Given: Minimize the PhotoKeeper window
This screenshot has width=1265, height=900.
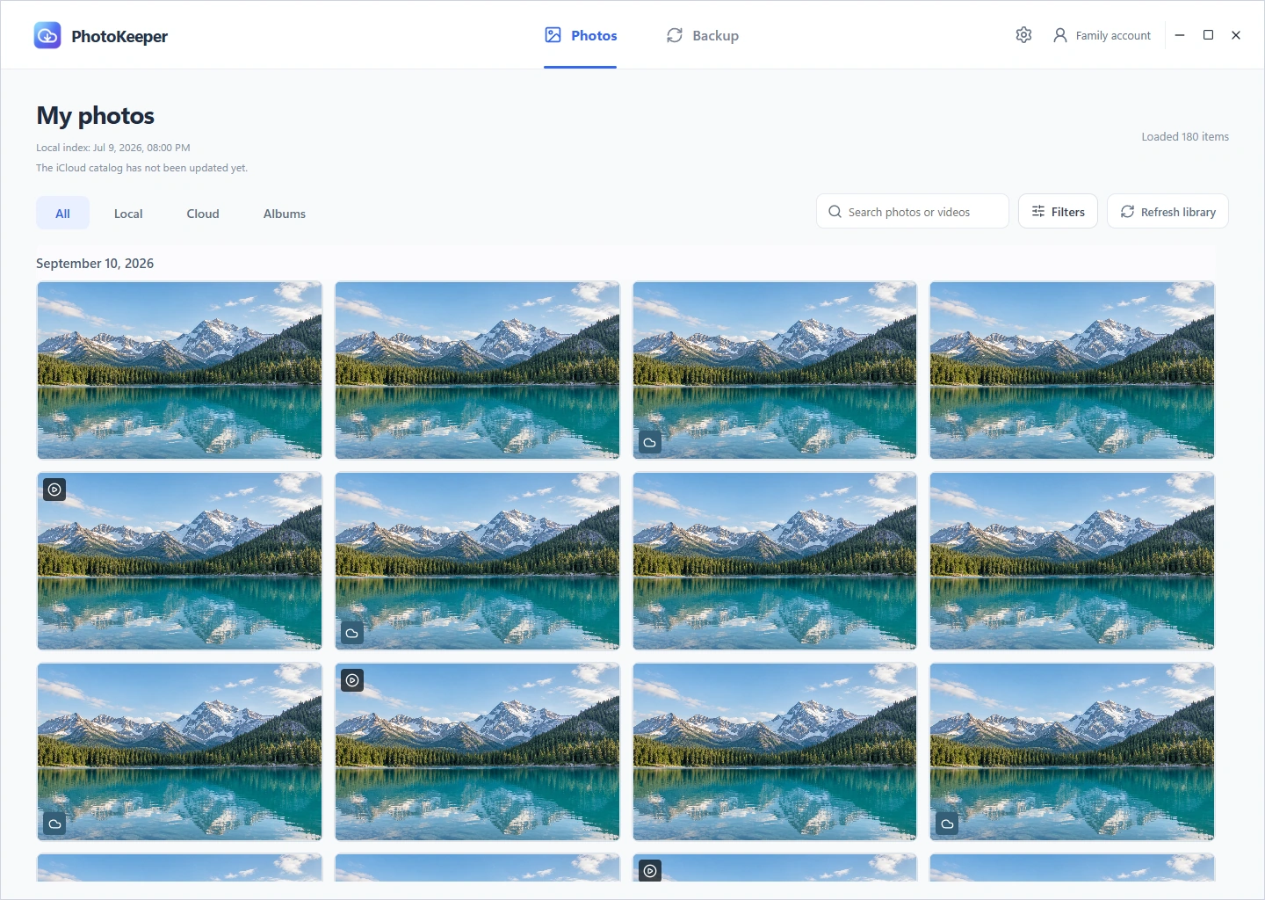Looking at the screenshot, I should (1180, 35).
